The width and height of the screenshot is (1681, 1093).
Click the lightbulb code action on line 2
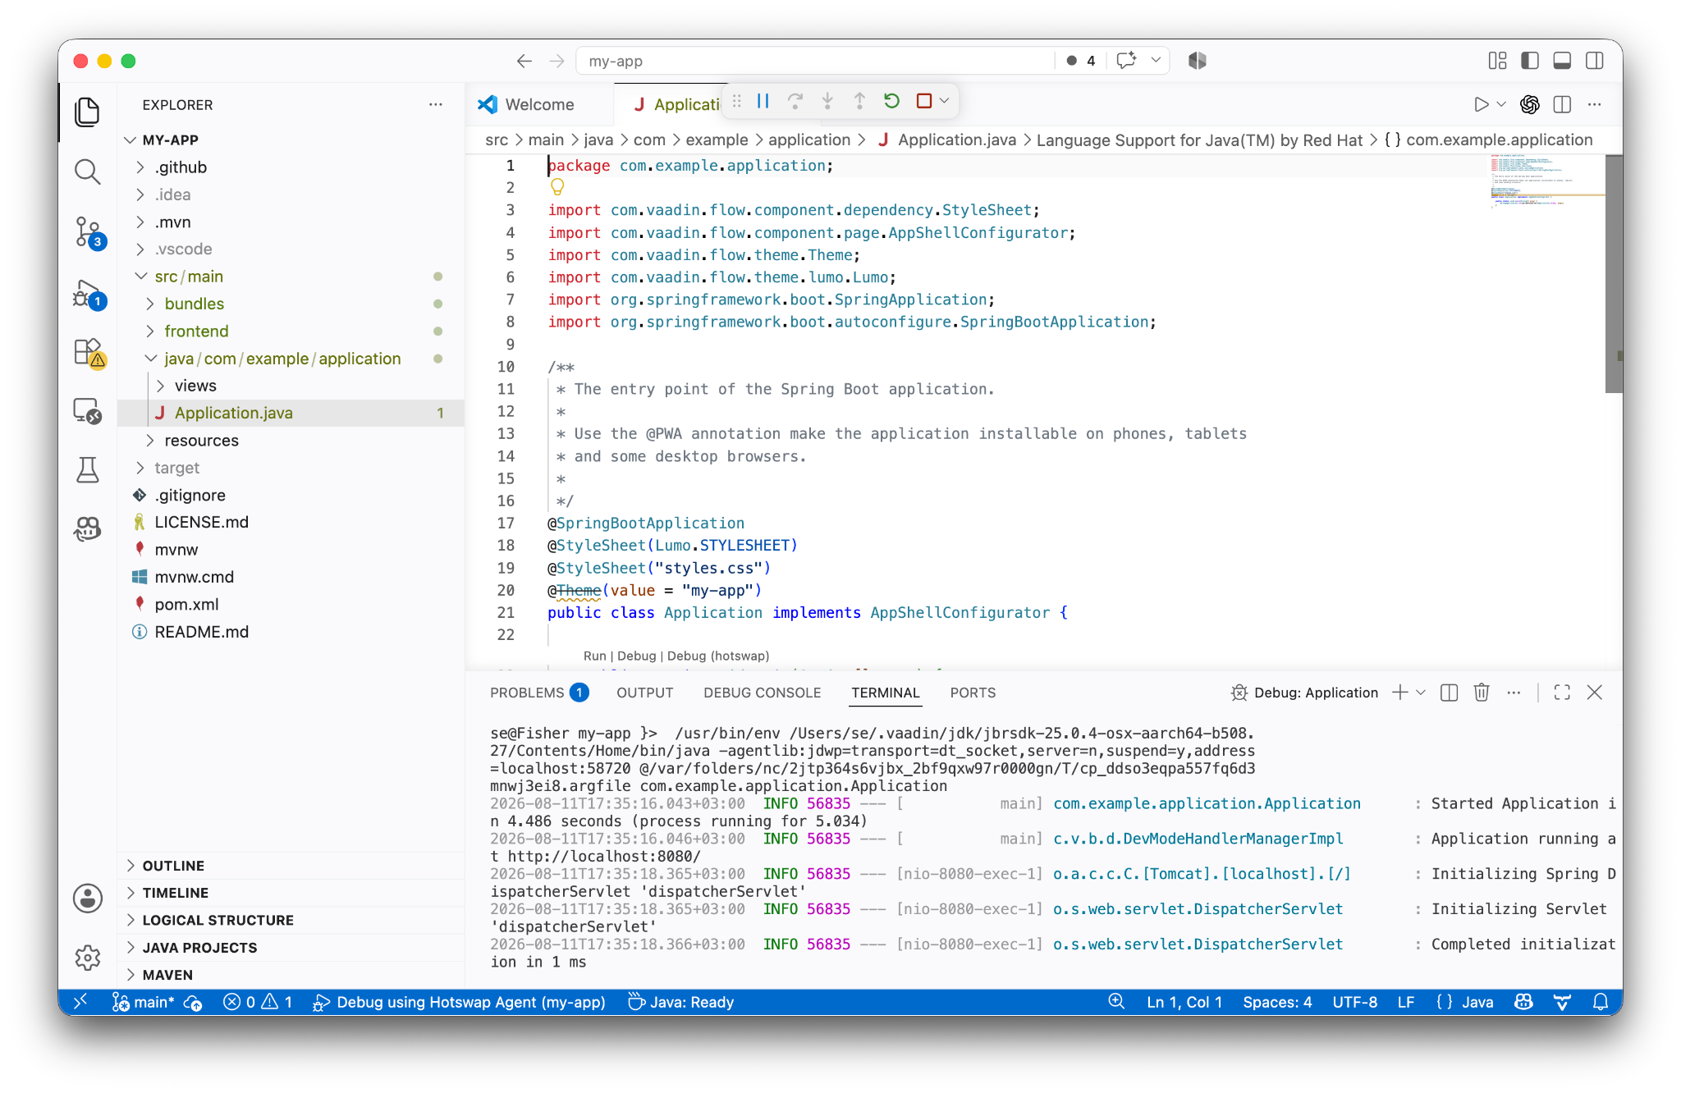pyautogui.click(x=557, y=187)
